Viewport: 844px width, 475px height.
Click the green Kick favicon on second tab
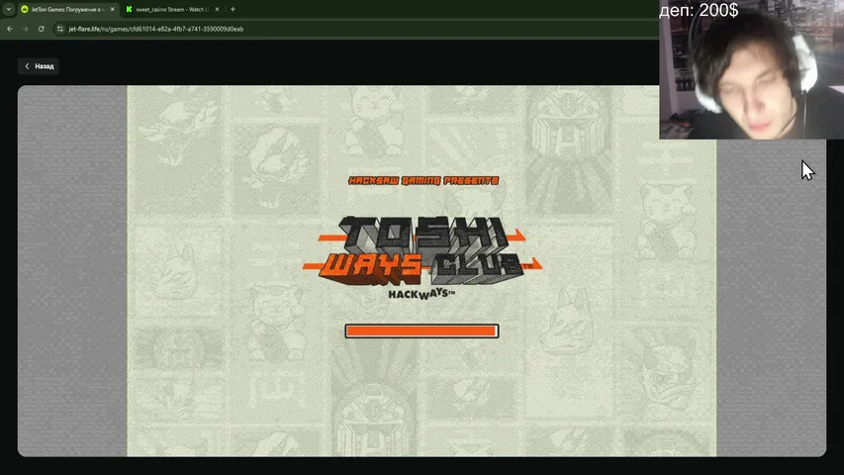(129, 9)
